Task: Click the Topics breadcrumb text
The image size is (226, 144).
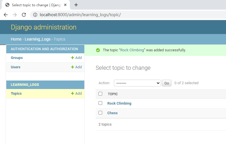Action: click(x=60, y=39)
